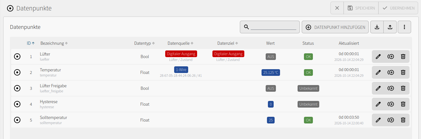Click the Status column header

[308, 43]
